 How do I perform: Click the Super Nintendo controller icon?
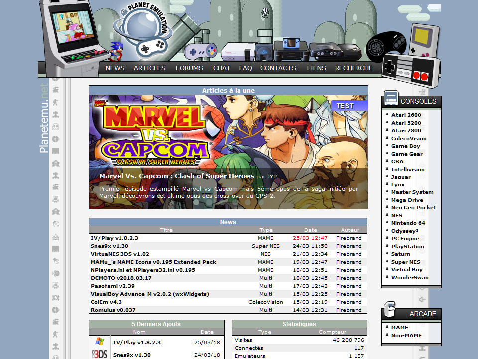200,51
